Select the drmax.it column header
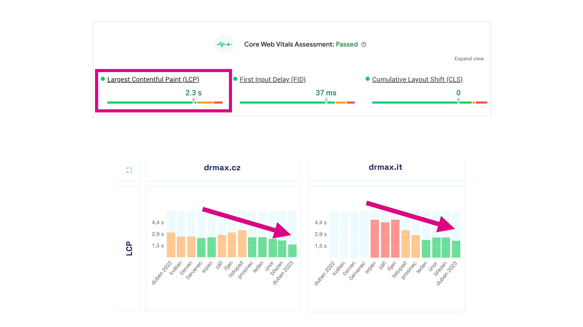This screenshot has width=583, height=327. (385, 167)
